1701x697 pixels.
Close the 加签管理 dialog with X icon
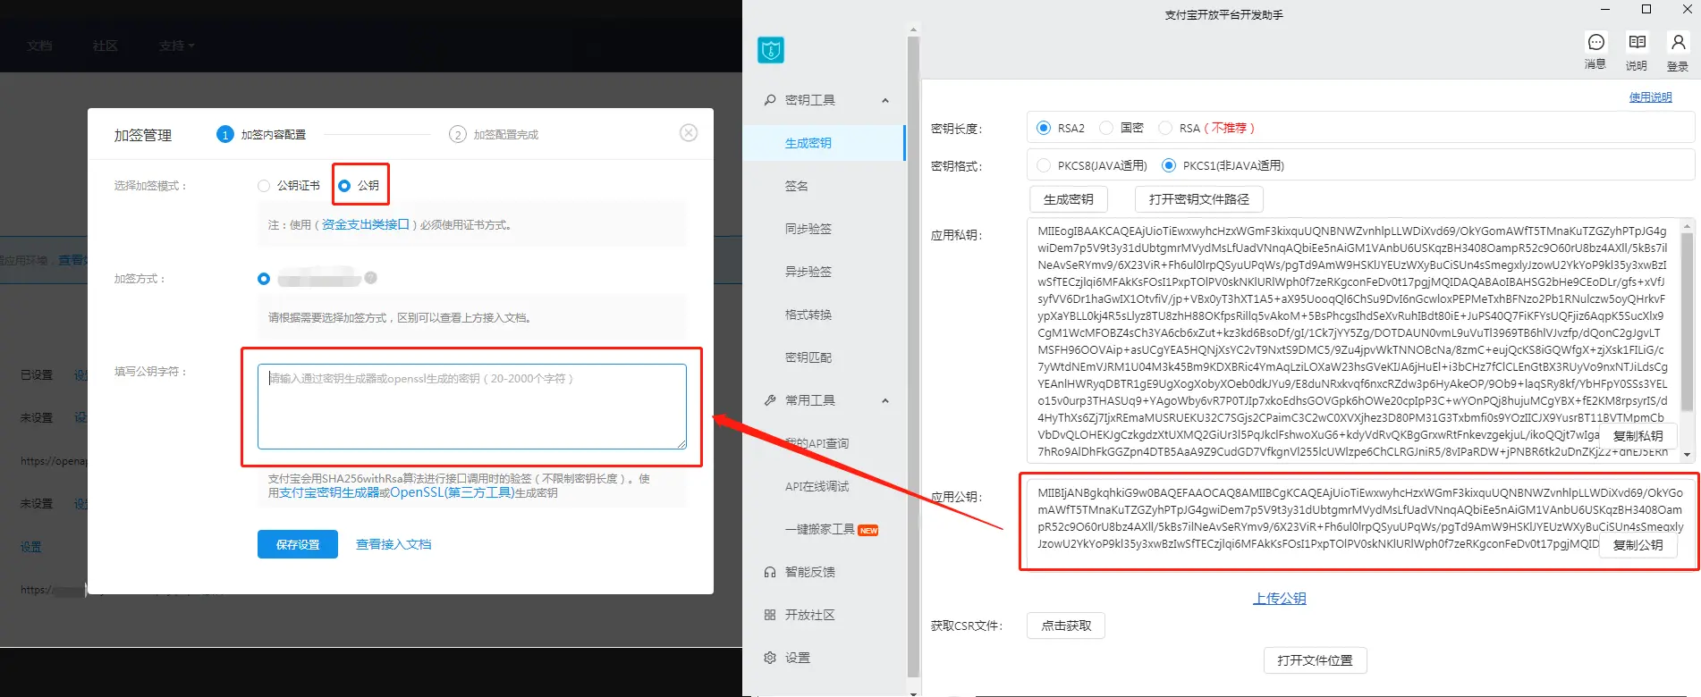coord(689,133)
